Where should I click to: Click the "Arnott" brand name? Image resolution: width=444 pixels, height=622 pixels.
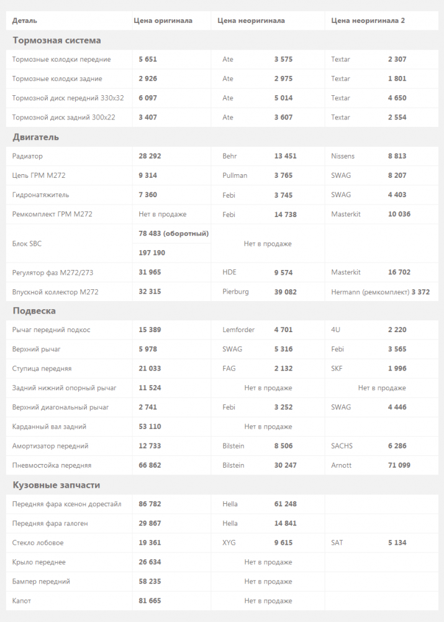341,465
